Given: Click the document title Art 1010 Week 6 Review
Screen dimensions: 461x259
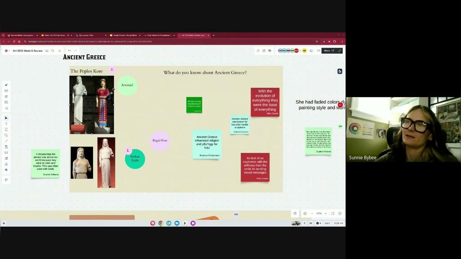Looking at the screenshot, I should [28, 51].
